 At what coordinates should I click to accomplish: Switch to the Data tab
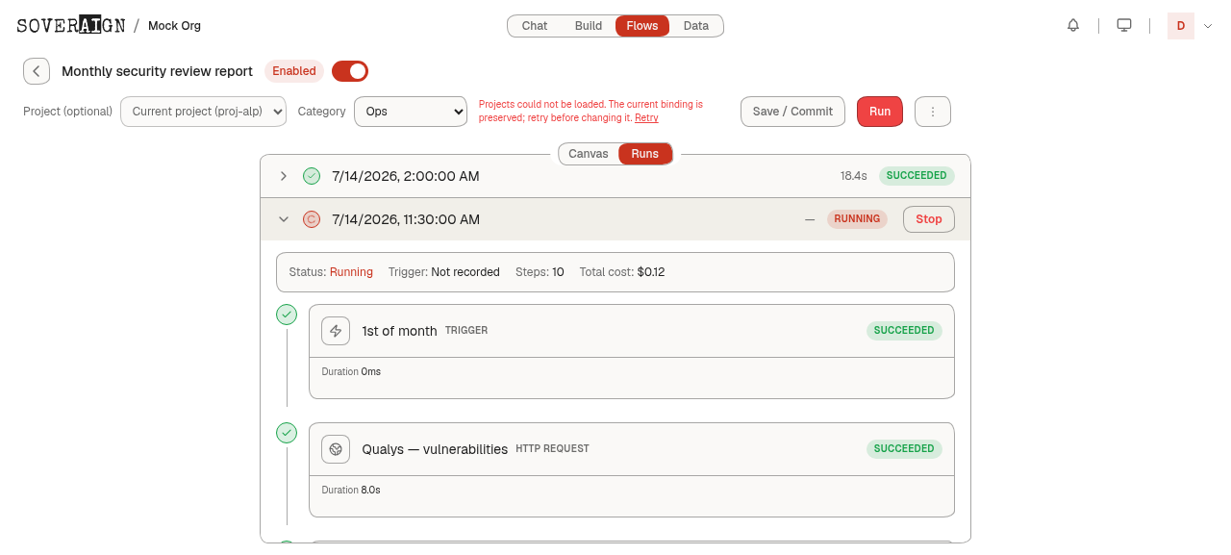(x=696, y=26)
